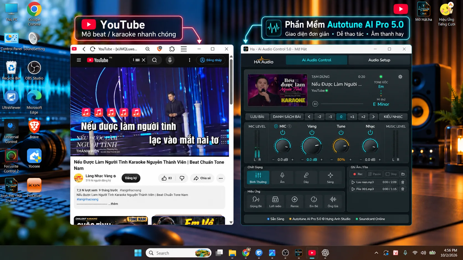Start recording with the Rec button
Viewport: 463px width, 260px height.
[358, 174]
